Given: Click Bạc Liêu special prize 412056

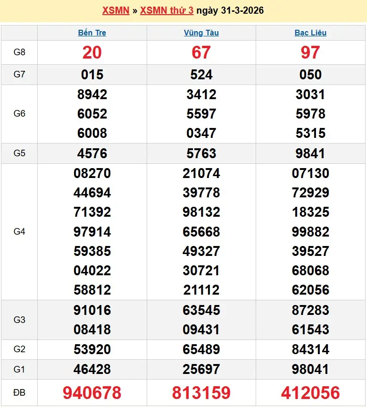Looking at the screenshot, I should point(310,392).
